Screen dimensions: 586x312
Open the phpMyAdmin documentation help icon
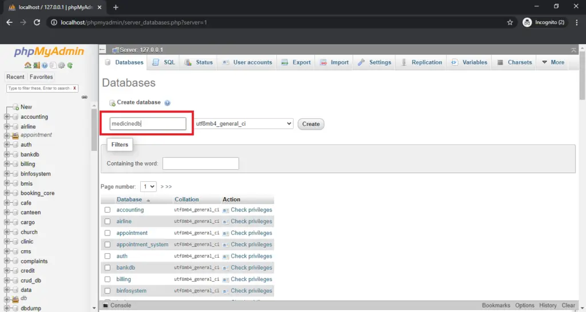click(x=45, y=65)
